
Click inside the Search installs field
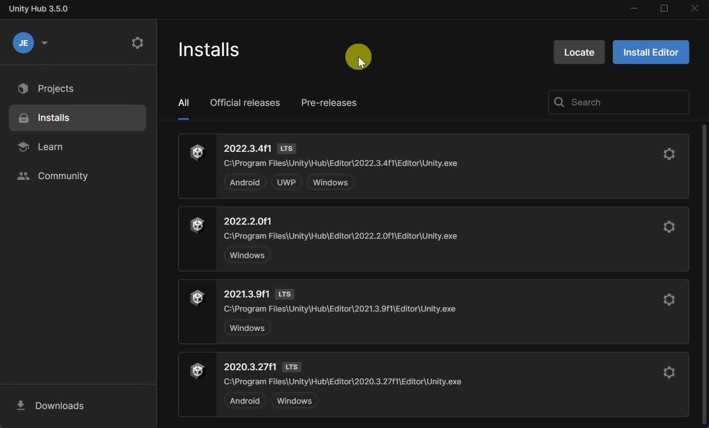point(618,102)
